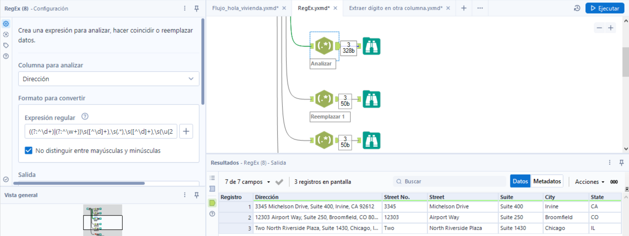Select cell Michelson Drive
629x236 pixels.
463,207
